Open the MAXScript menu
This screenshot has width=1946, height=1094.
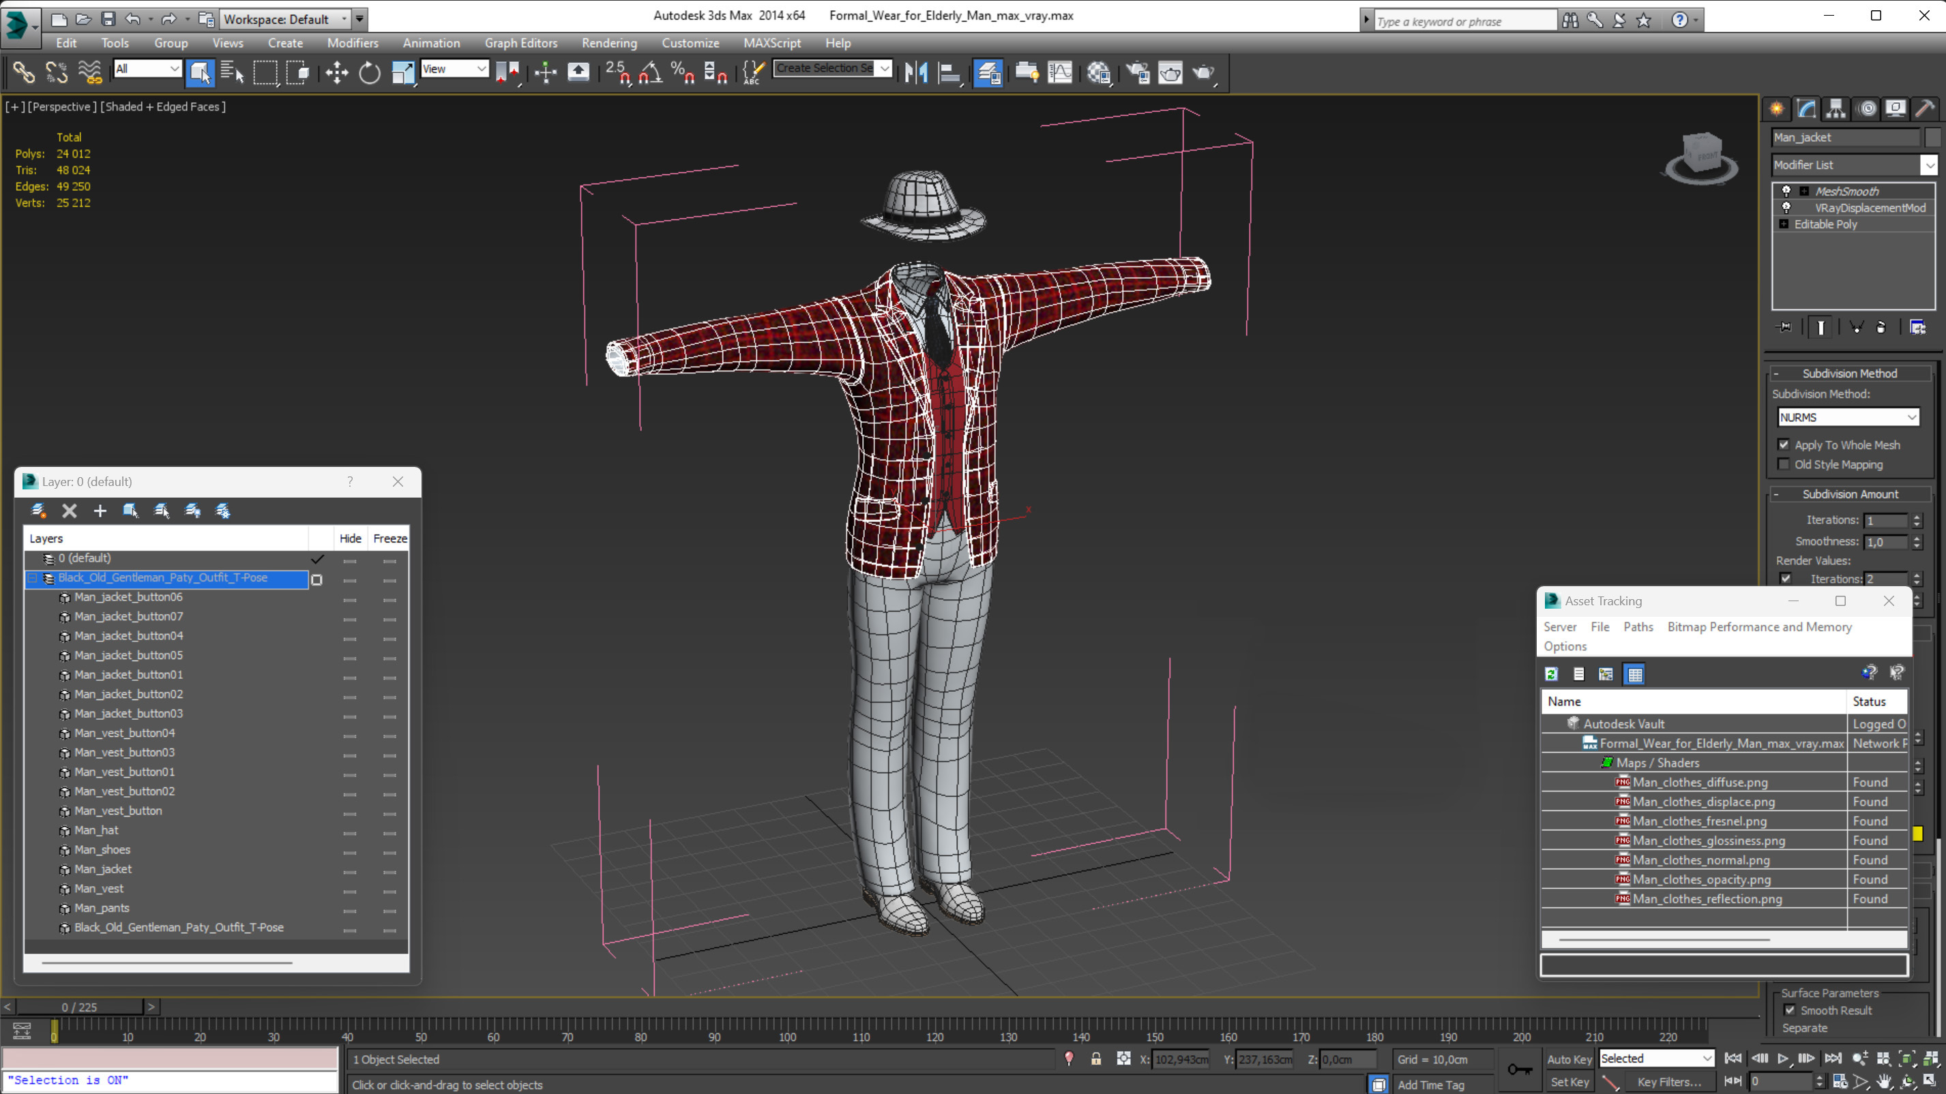tap(771, 43)
